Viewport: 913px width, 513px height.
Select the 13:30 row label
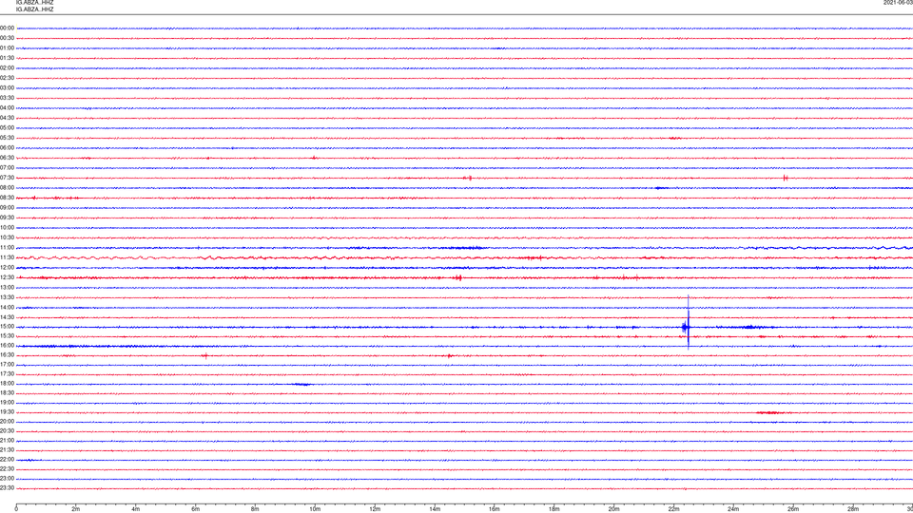coord(7,297)
